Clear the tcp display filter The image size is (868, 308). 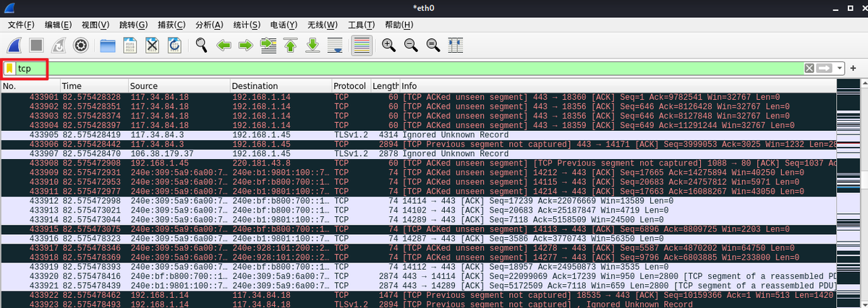(x=809, y=68)
